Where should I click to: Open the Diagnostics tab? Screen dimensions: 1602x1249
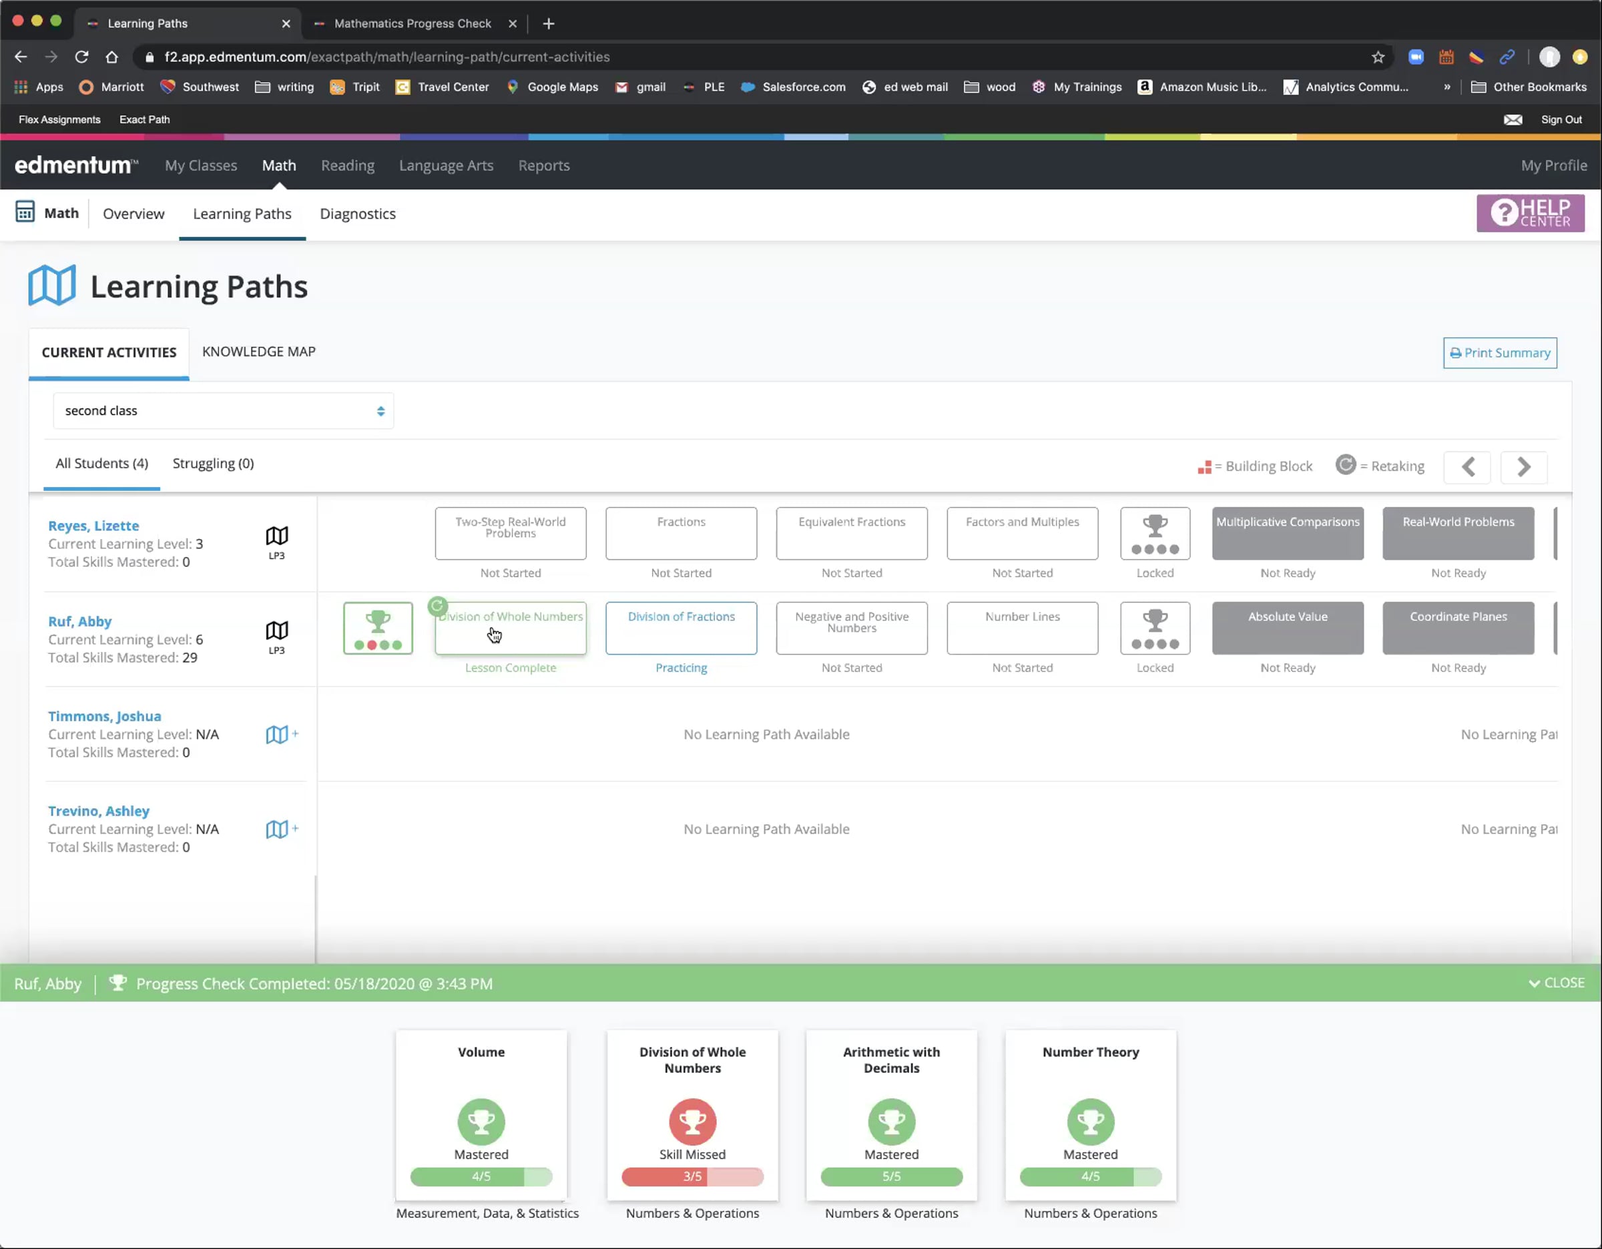tap(357, 214)
